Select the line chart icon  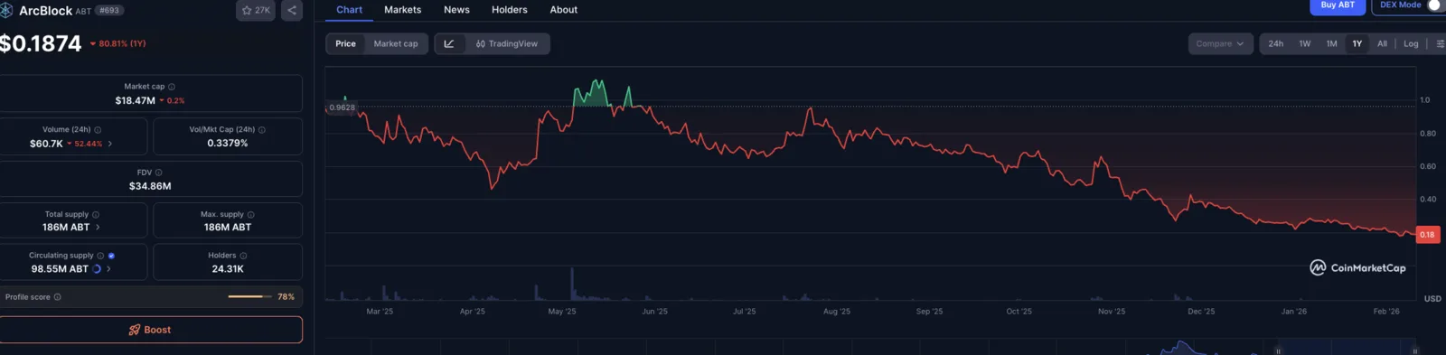coord(449,43)
